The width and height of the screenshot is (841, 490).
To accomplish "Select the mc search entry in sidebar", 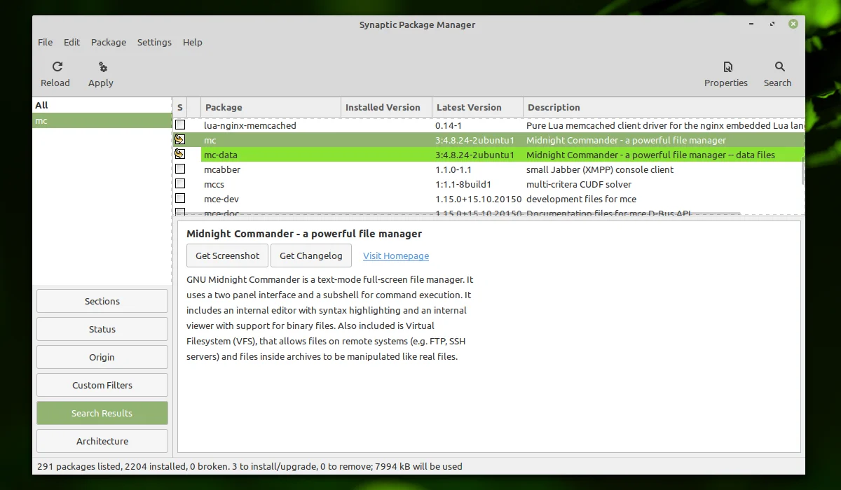I will [x=102, y=120].
